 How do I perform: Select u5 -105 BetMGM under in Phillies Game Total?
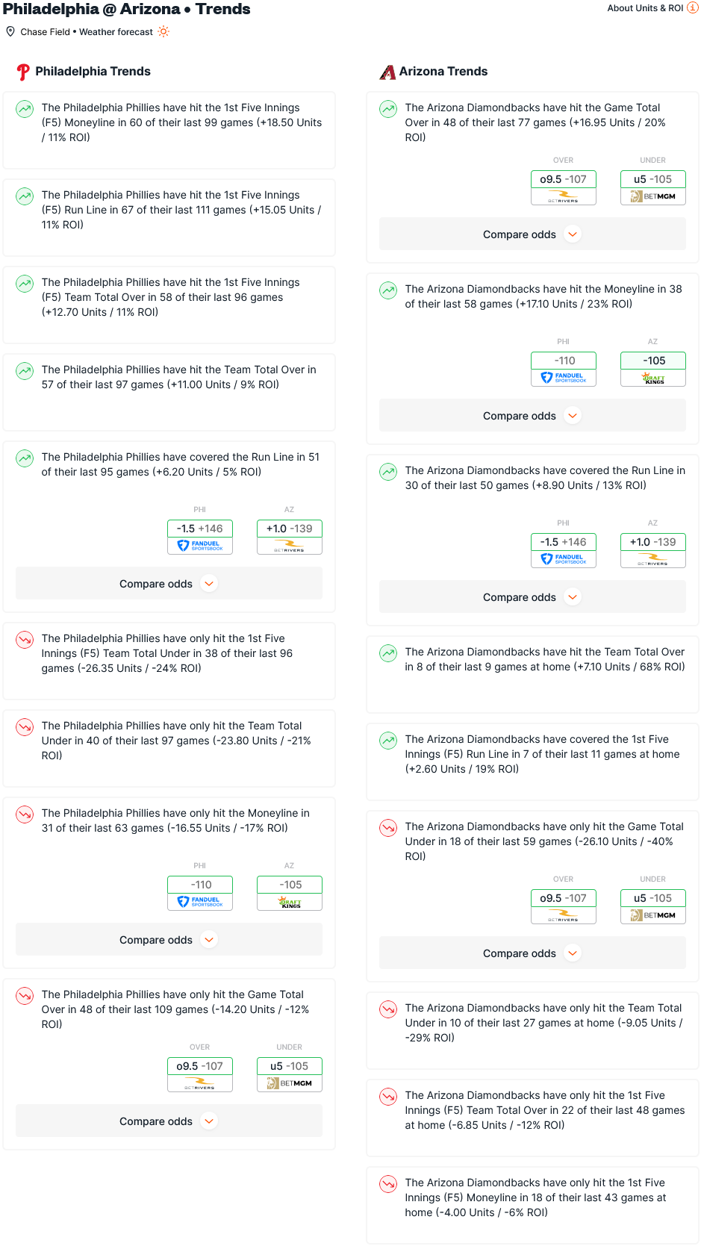(290, 1074)
